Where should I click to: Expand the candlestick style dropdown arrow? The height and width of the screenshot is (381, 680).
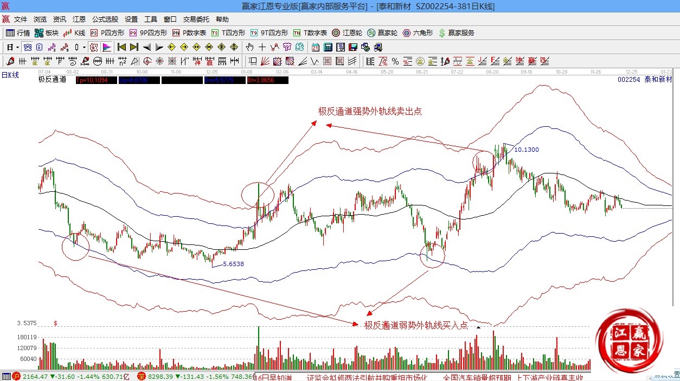84,47
